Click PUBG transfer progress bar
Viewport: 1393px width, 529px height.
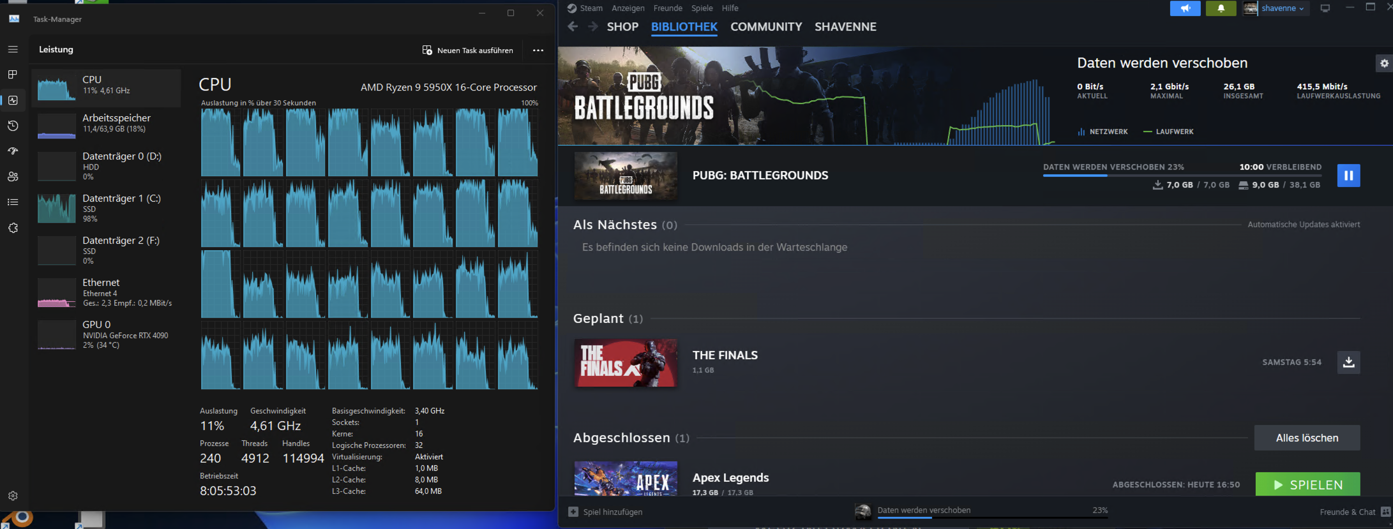point(1182,175)
